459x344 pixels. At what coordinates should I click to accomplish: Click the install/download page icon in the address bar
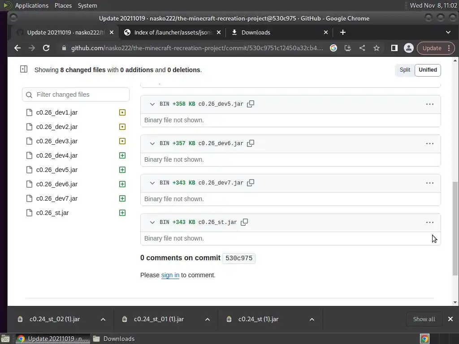coord(348,48)
